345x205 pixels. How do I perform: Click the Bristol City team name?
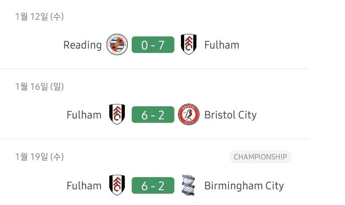pos(230,115)
